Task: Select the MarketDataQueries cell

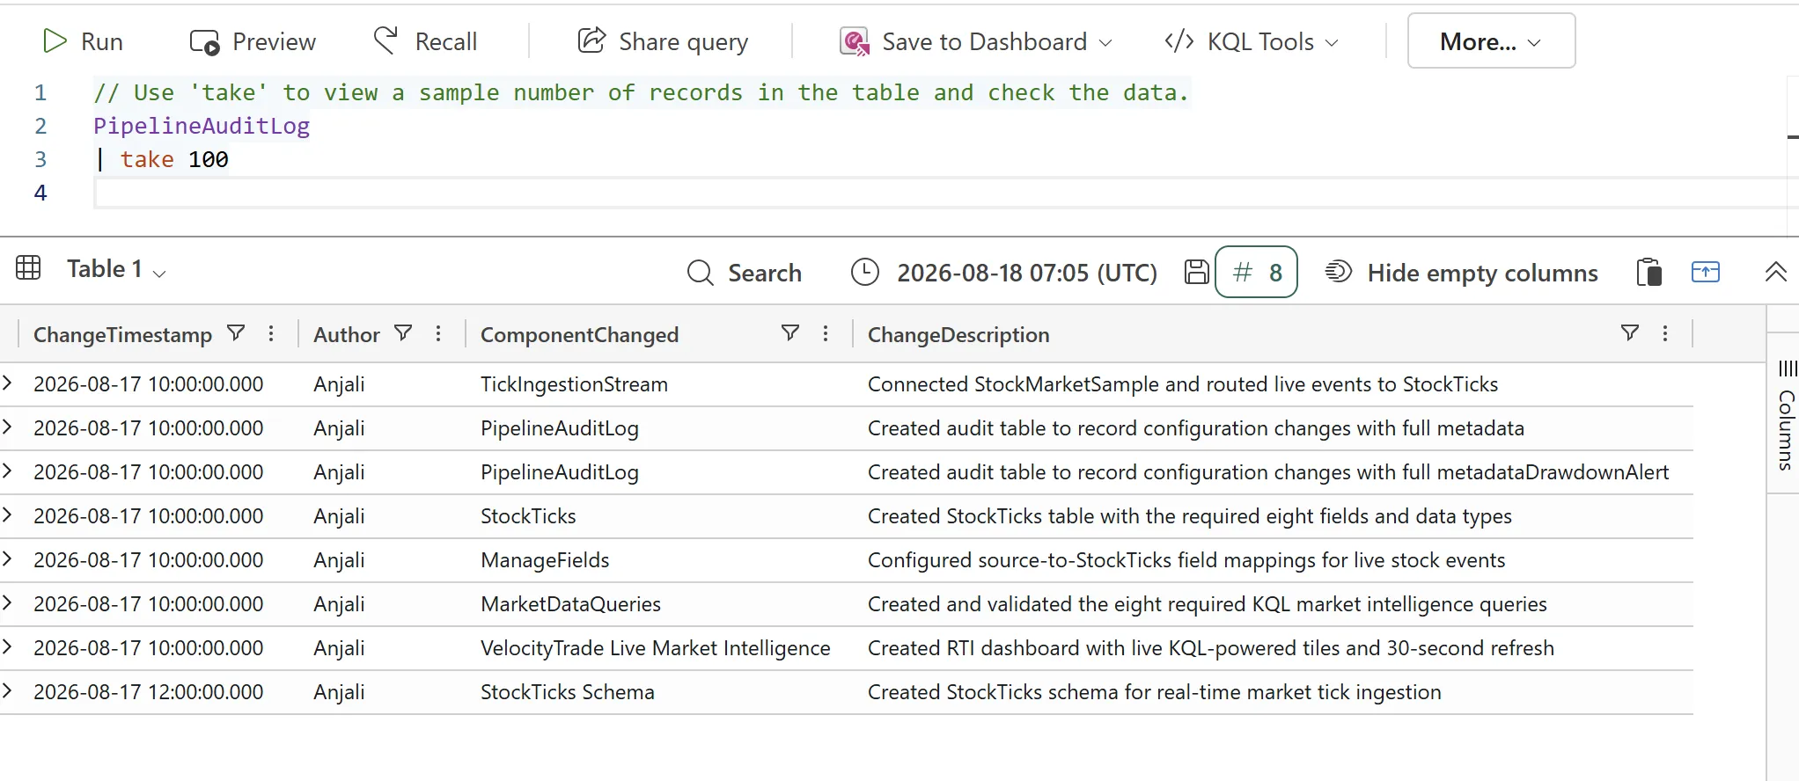Action: click(570, 604)
